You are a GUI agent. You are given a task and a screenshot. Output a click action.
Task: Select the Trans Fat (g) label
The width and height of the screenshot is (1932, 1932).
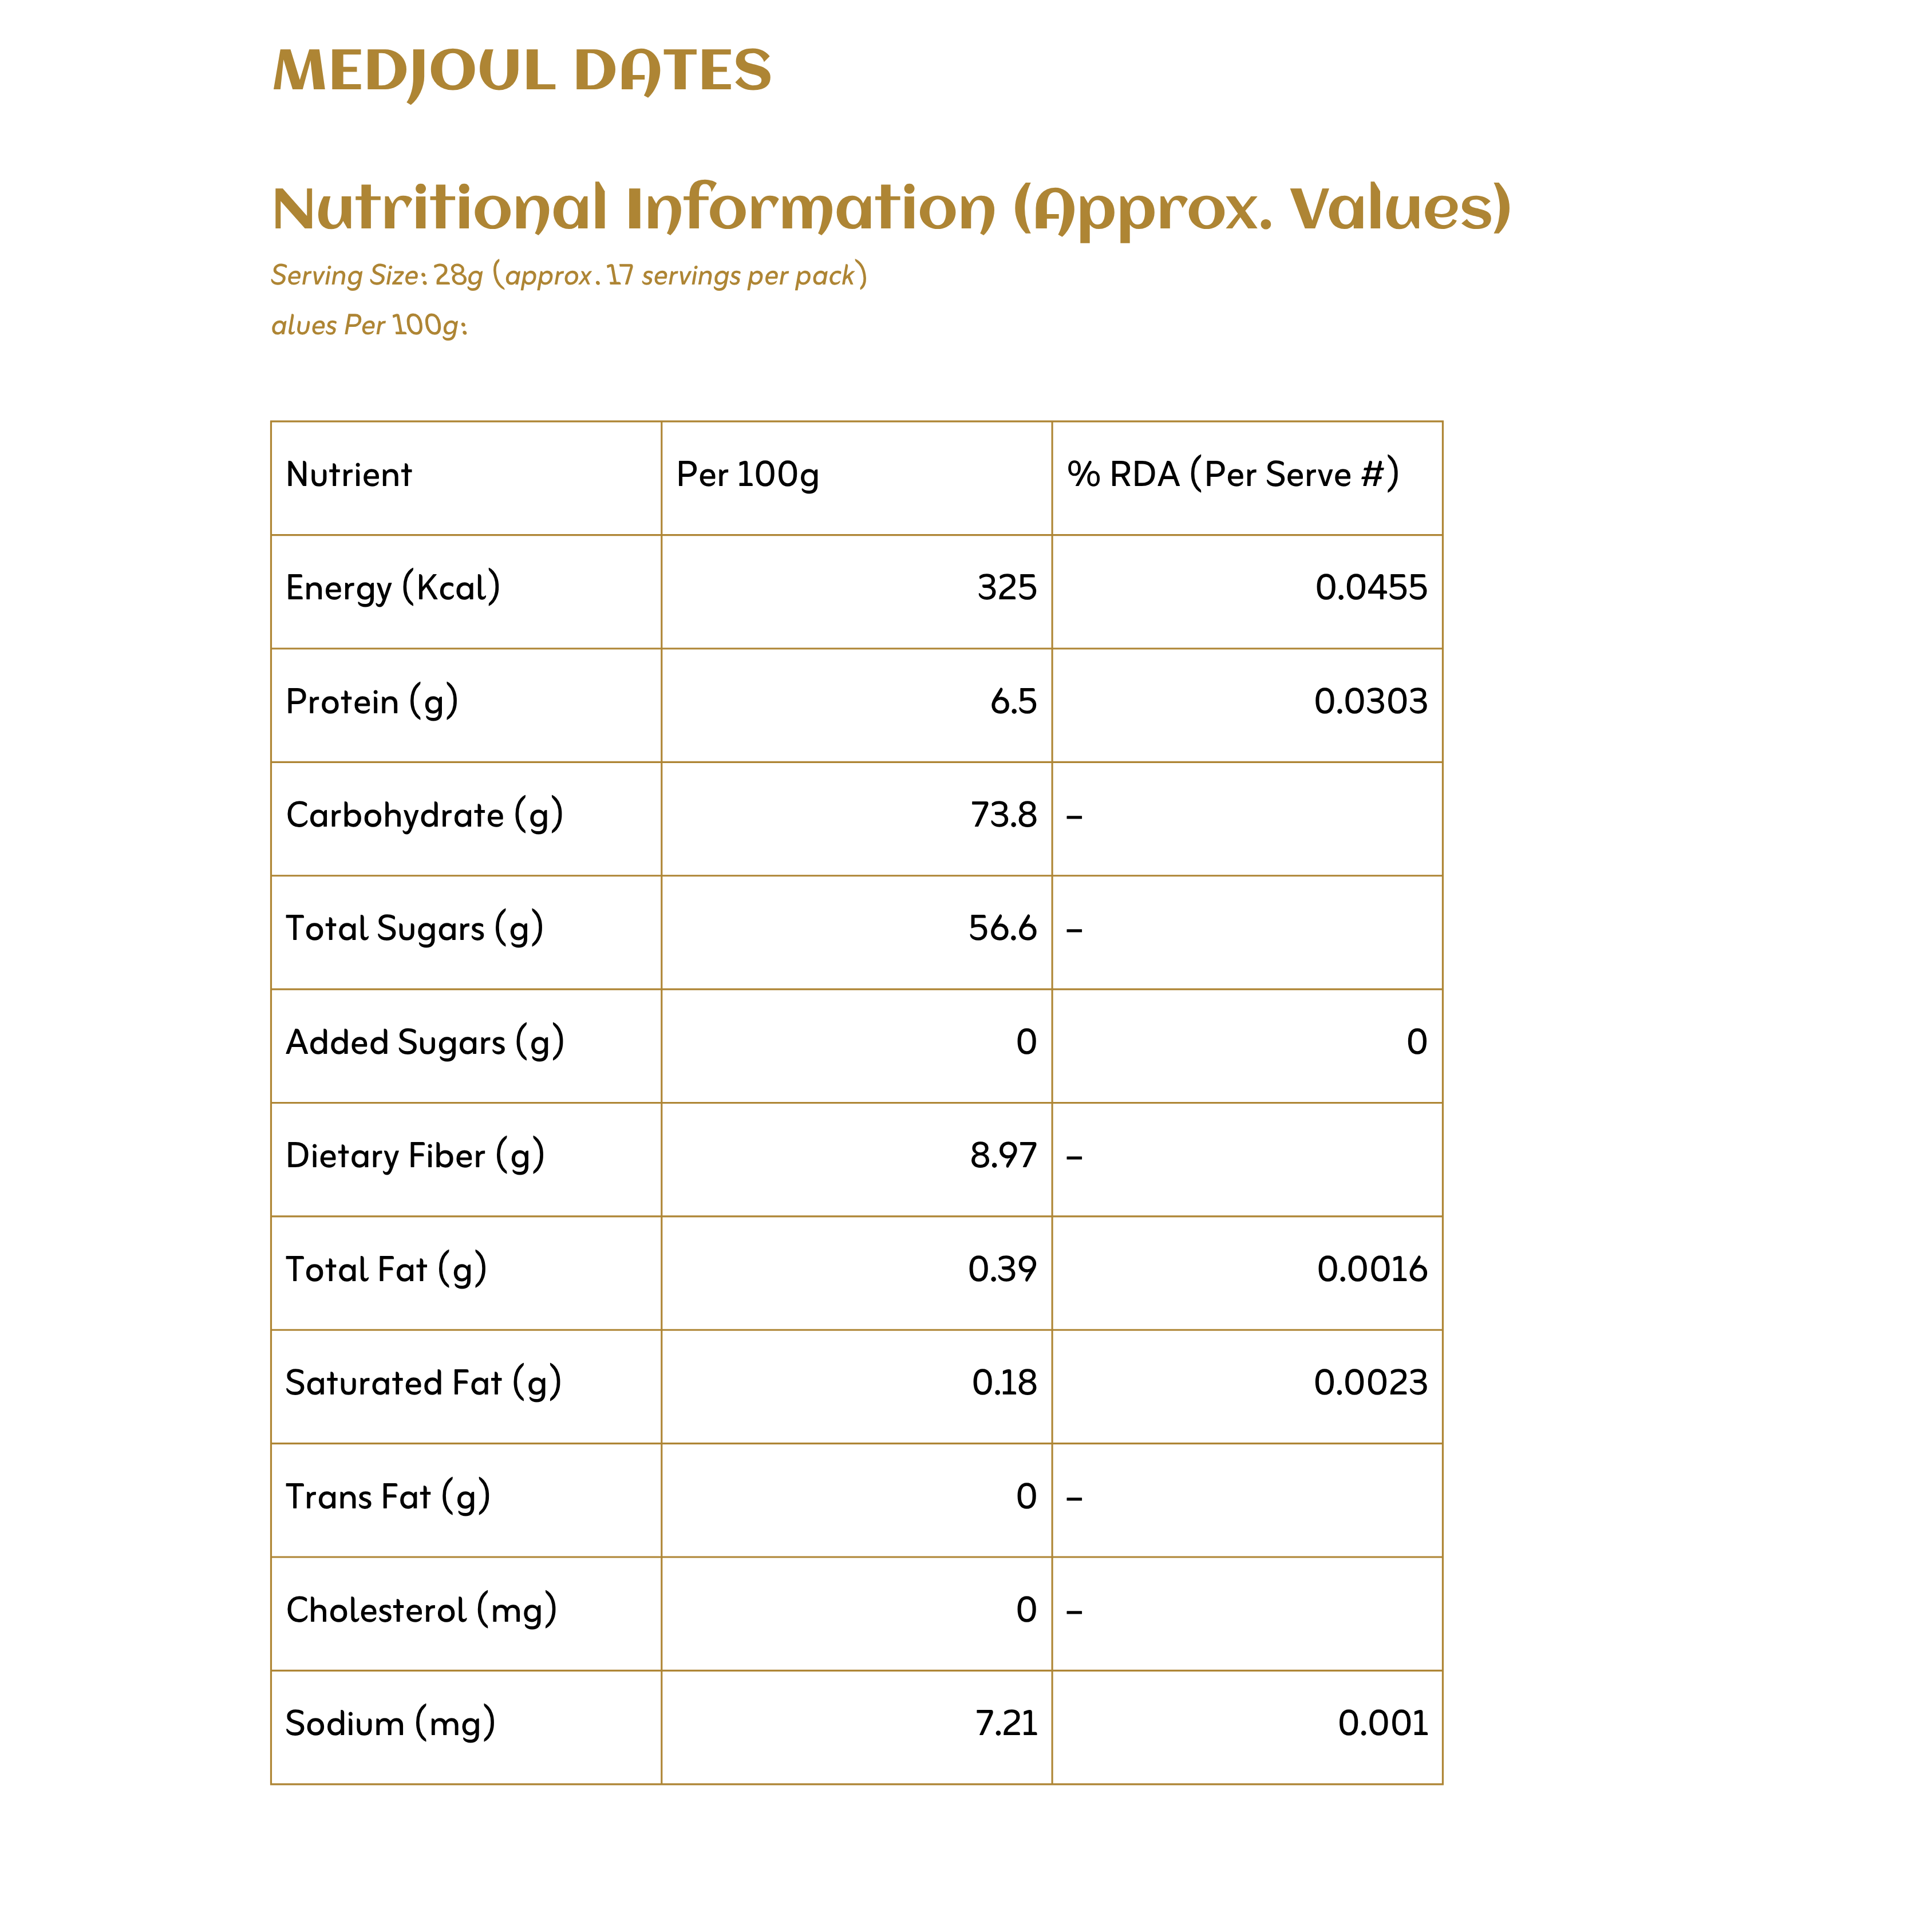(x=388, y=1497)
